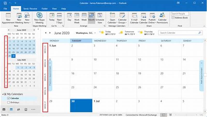This screenshot has height=117, width=207.
Task: Go to Mail in the navigation bar
Action: (x=4, y=109)
